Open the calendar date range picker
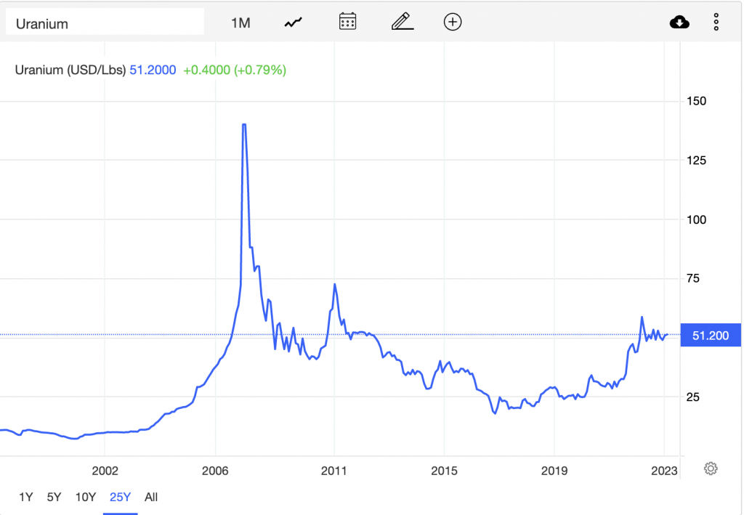 pos(348,21)
